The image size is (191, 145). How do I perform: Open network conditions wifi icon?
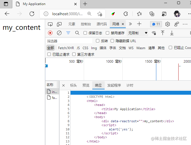pos(154,33)
